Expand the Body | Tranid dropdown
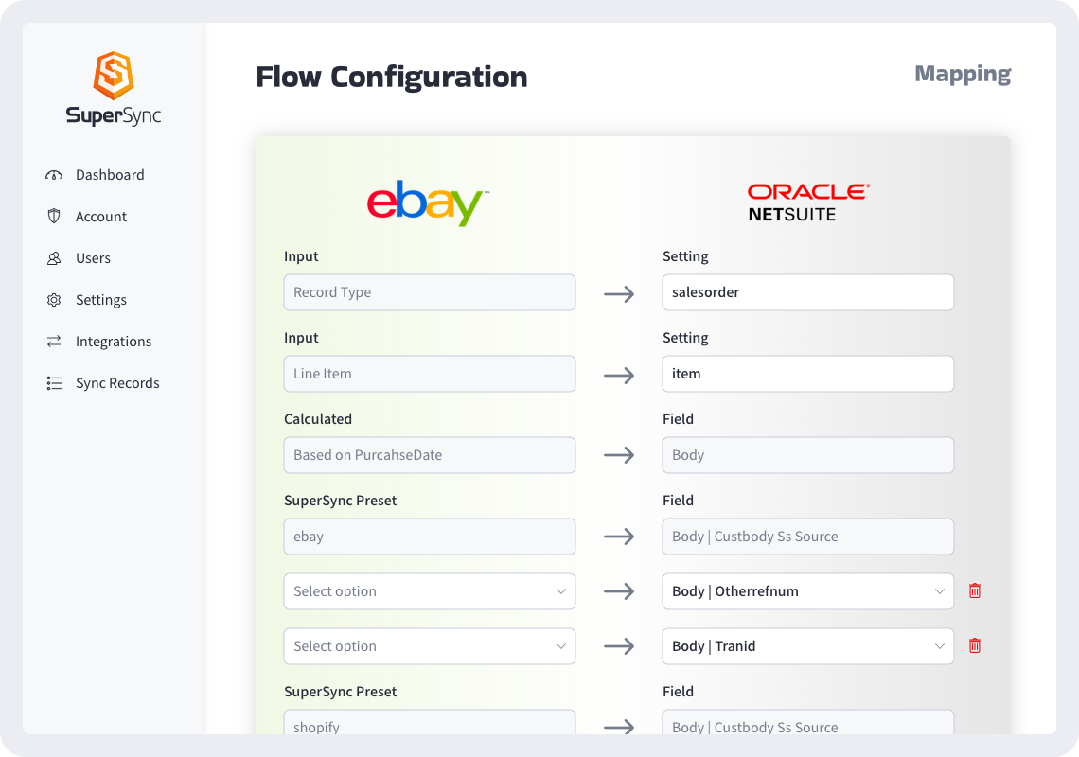 [x=807, y=646]
